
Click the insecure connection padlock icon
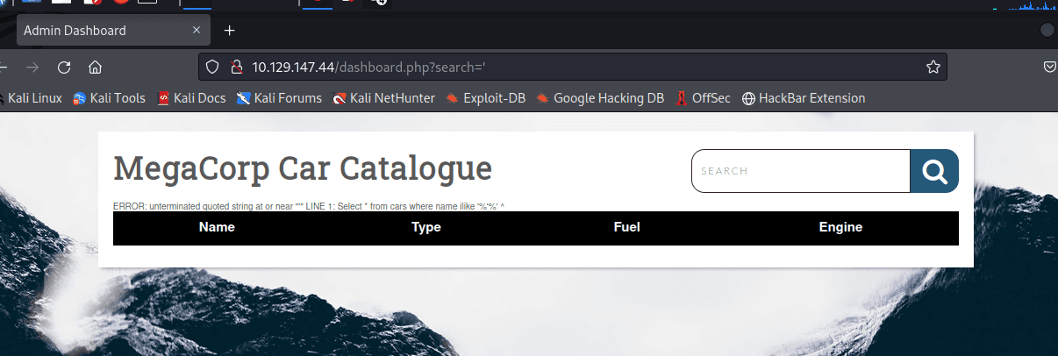click(x=235, y=68)
